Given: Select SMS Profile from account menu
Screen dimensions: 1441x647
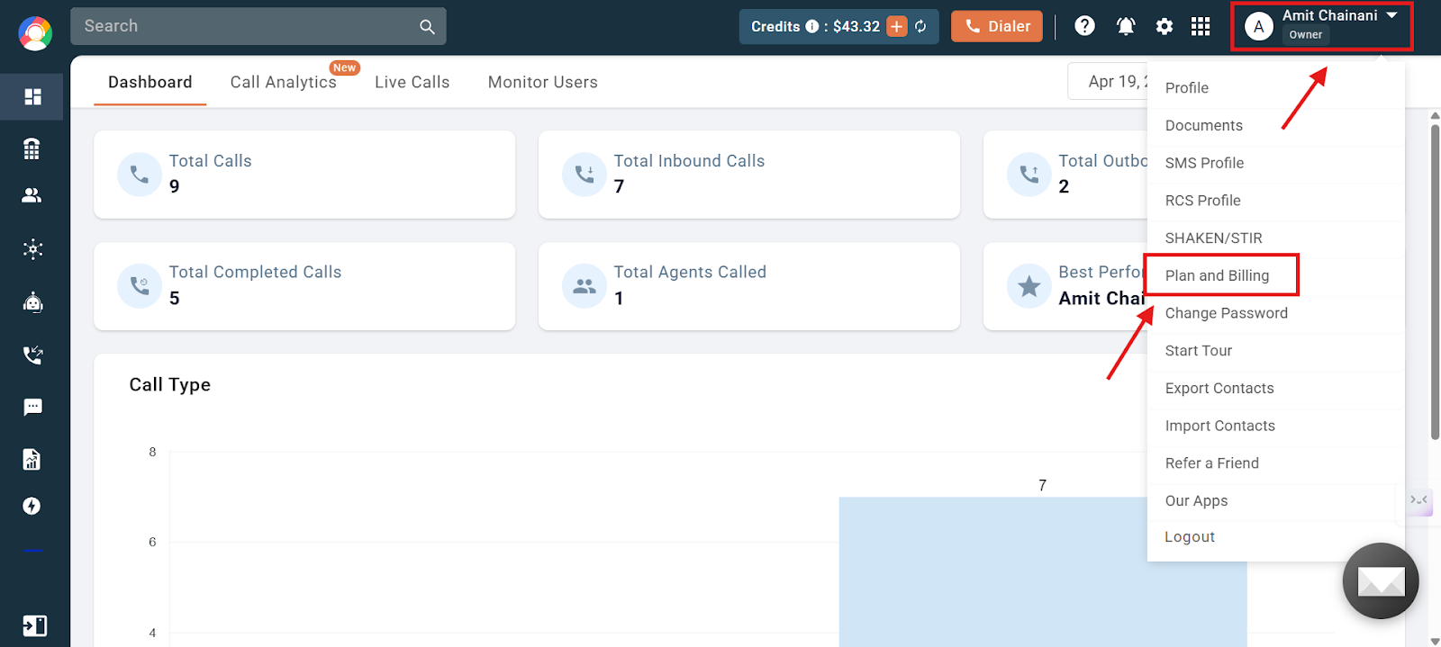Looking at the screenshot, I should [1275, 163].
